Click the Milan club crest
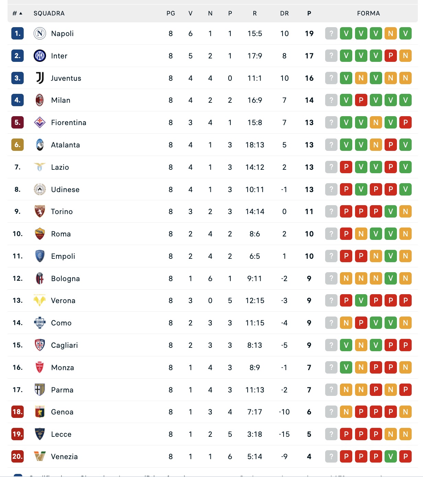Screen dimensions: 423x477 [x=40, y=100]
